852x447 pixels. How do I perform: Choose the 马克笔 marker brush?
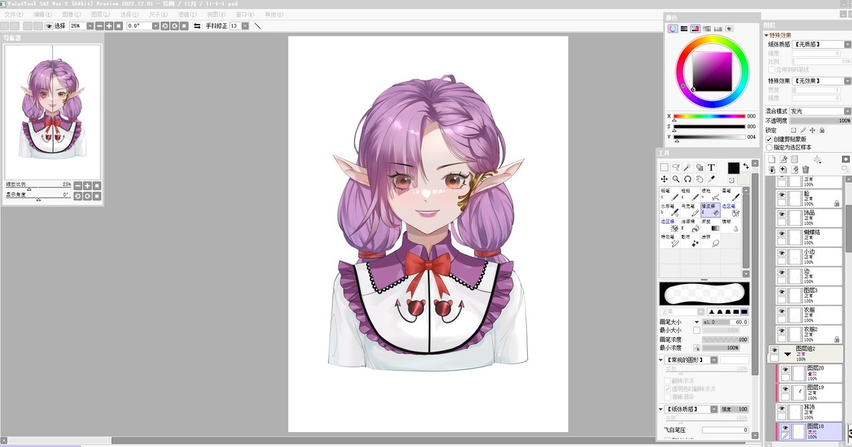(690, 209)
